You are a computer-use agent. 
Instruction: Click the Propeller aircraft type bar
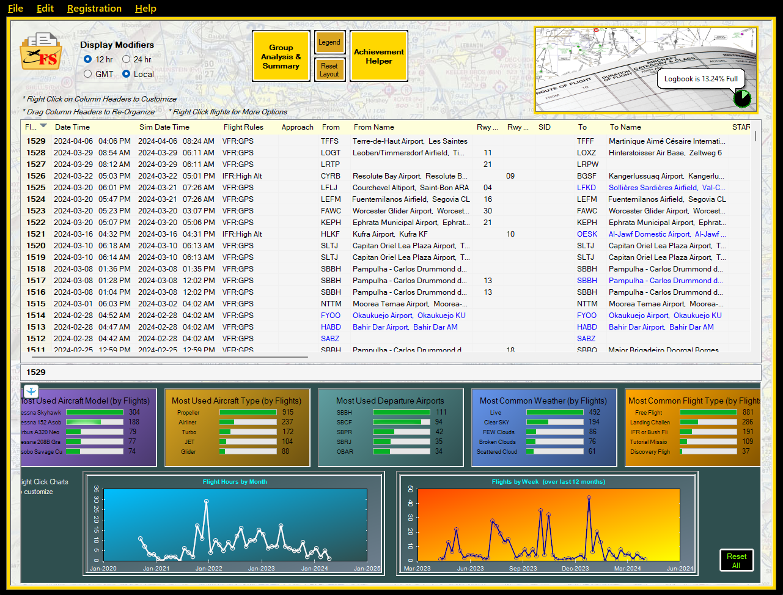(x=248, y=412)
